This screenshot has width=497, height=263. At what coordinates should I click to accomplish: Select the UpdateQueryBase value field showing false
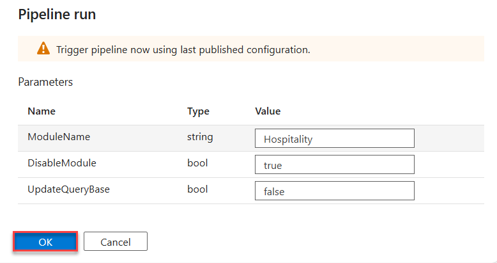(x=334, y=191)
